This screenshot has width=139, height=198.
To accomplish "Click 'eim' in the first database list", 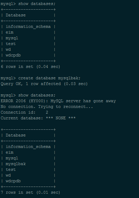I will coord(9,32).
